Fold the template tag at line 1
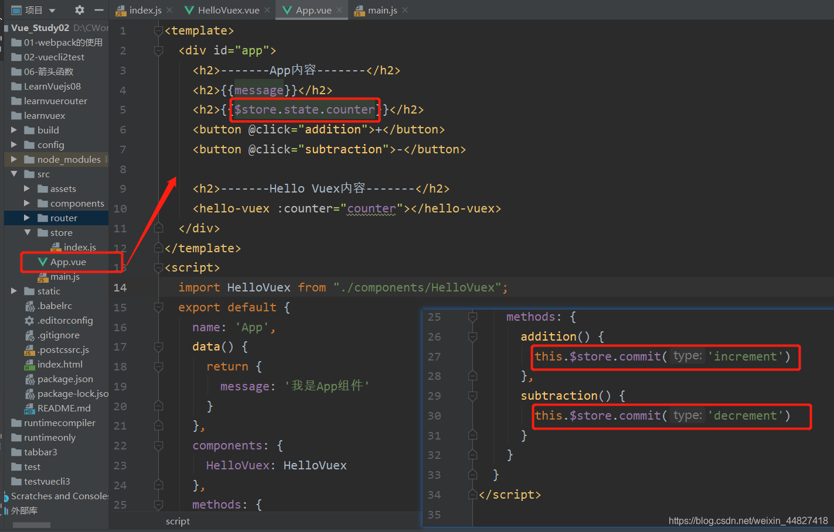The height and width of the screenshot is (532, 834). pyautogui.click(x=158, y=30)
